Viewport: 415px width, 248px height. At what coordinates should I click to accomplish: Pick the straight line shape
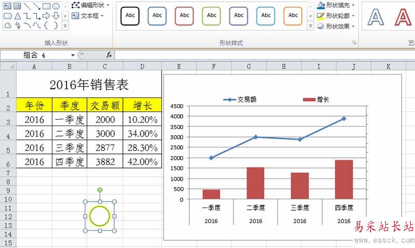pyautogui.click(x=27, y=6)
